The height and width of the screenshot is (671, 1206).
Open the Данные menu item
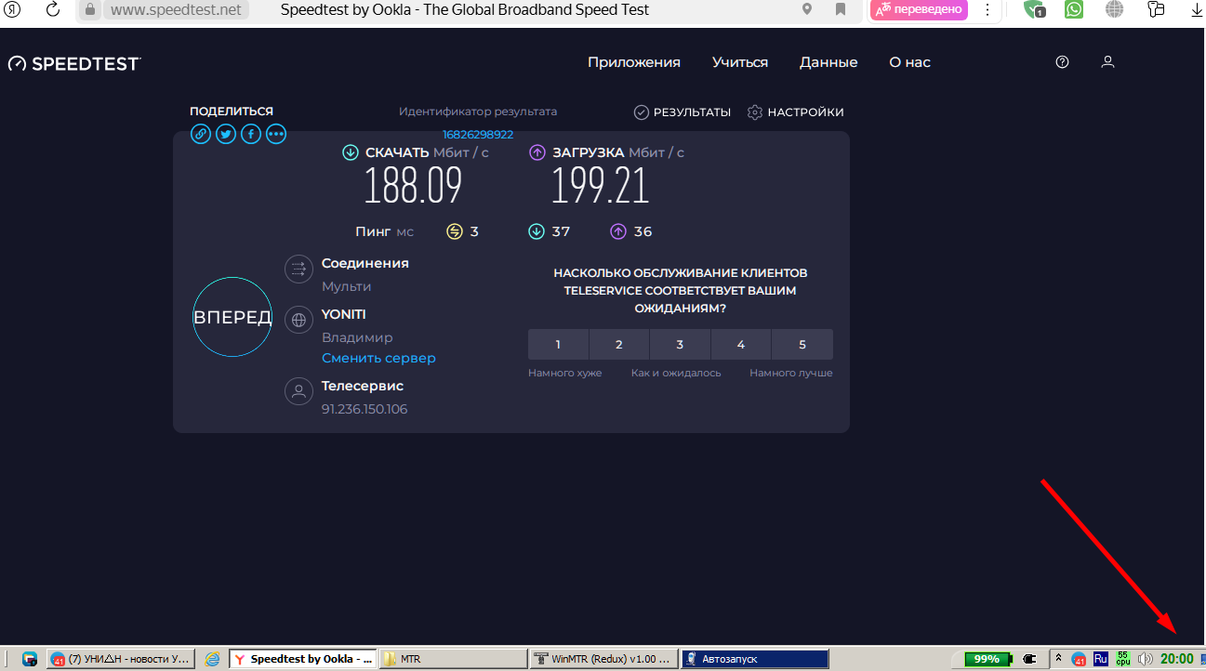[828, 62]
